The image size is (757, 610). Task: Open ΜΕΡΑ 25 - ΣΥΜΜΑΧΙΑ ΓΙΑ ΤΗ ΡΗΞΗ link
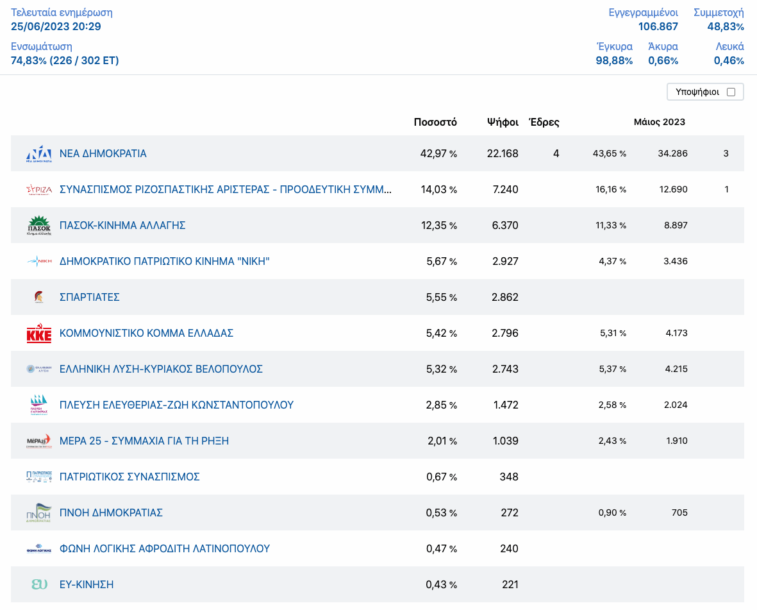pos(144,441)
